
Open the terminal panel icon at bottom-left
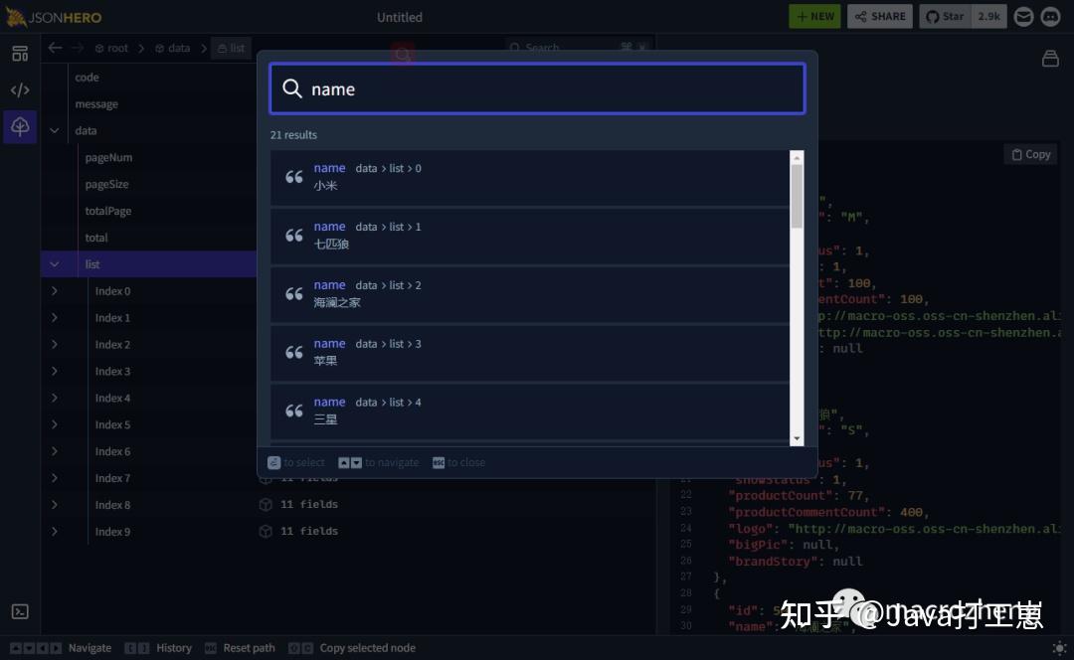[20, 611]
